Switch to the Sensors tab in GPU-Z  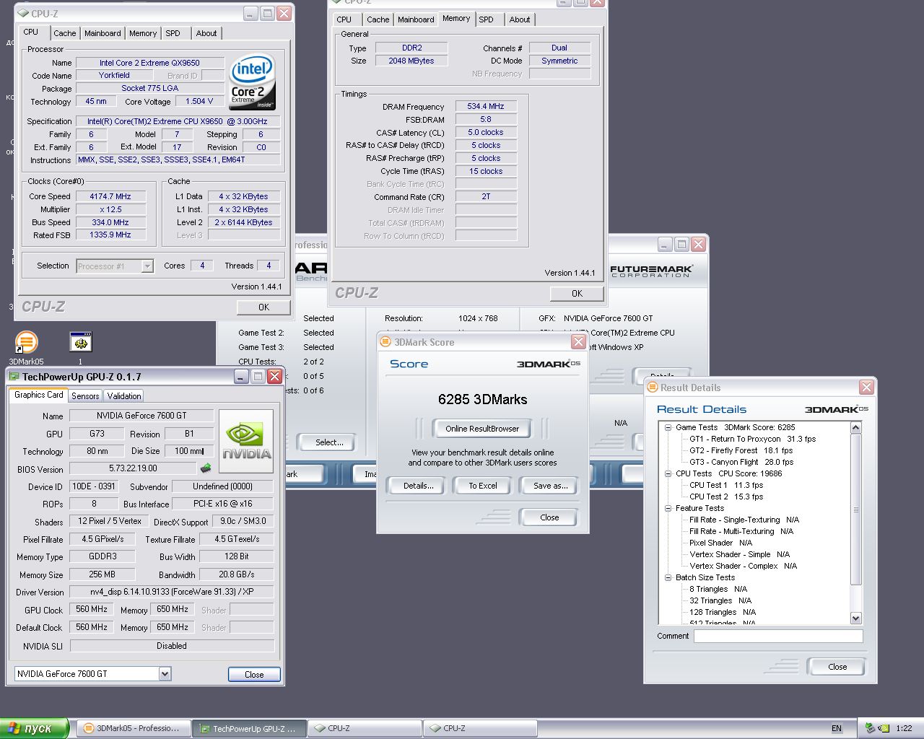point(85,395)
